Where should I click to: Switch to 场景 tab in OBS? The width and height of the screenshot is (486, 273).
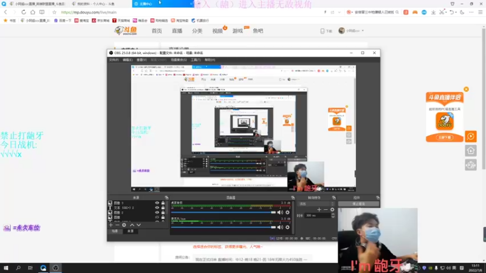115,231
